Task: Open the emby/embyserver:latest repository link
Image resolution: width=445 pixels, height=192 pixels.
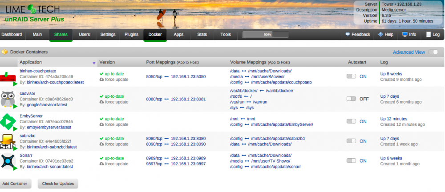Action: click(x=49, y=128)
